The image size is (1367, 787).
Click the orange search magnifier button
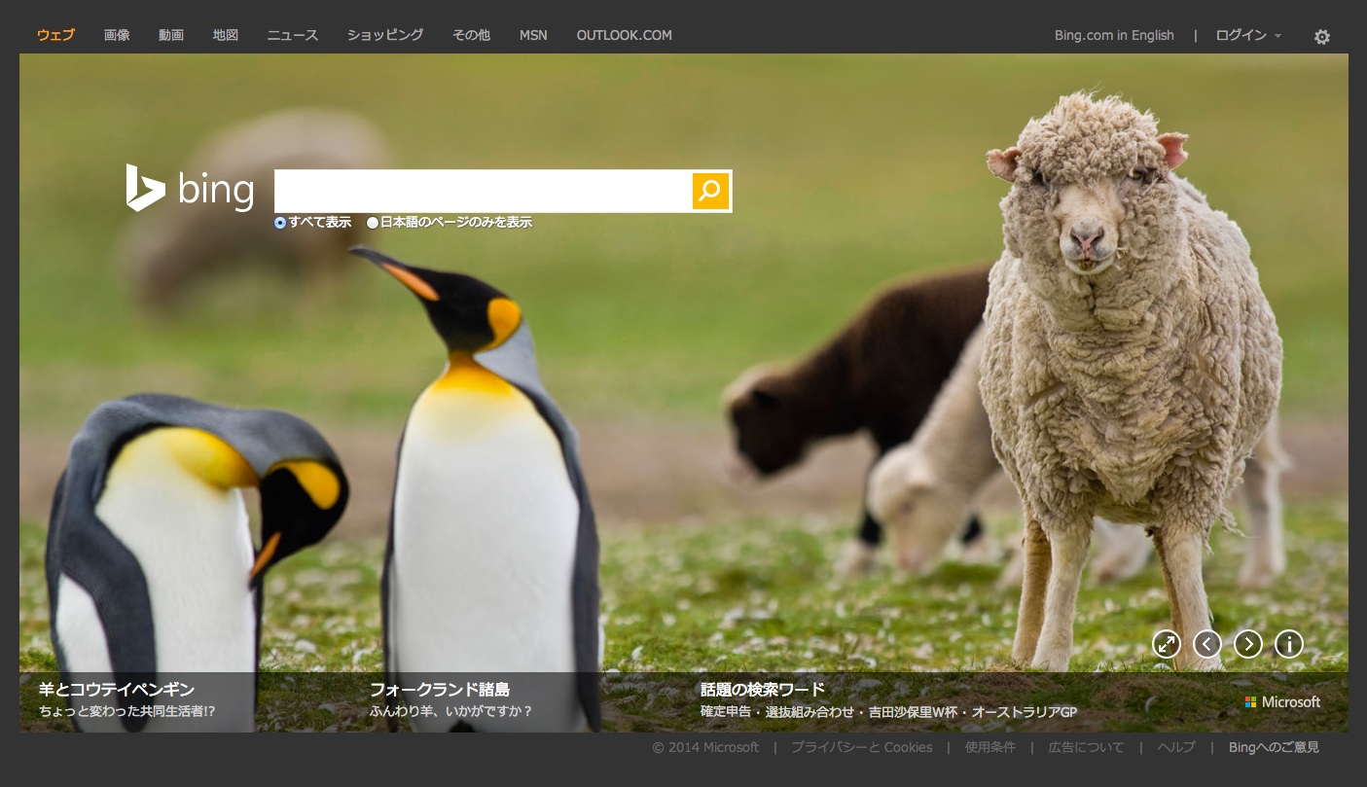(710, 191)
